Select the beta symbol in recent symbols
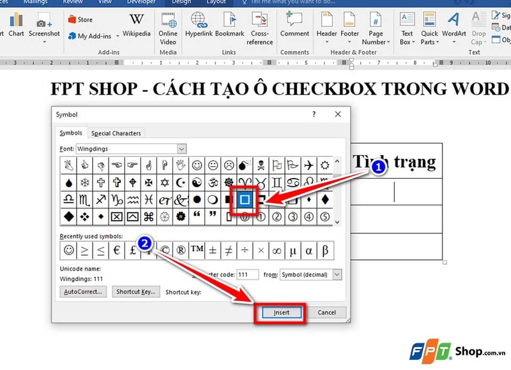Screen dimensions: 511x370 tap(325, 250)
